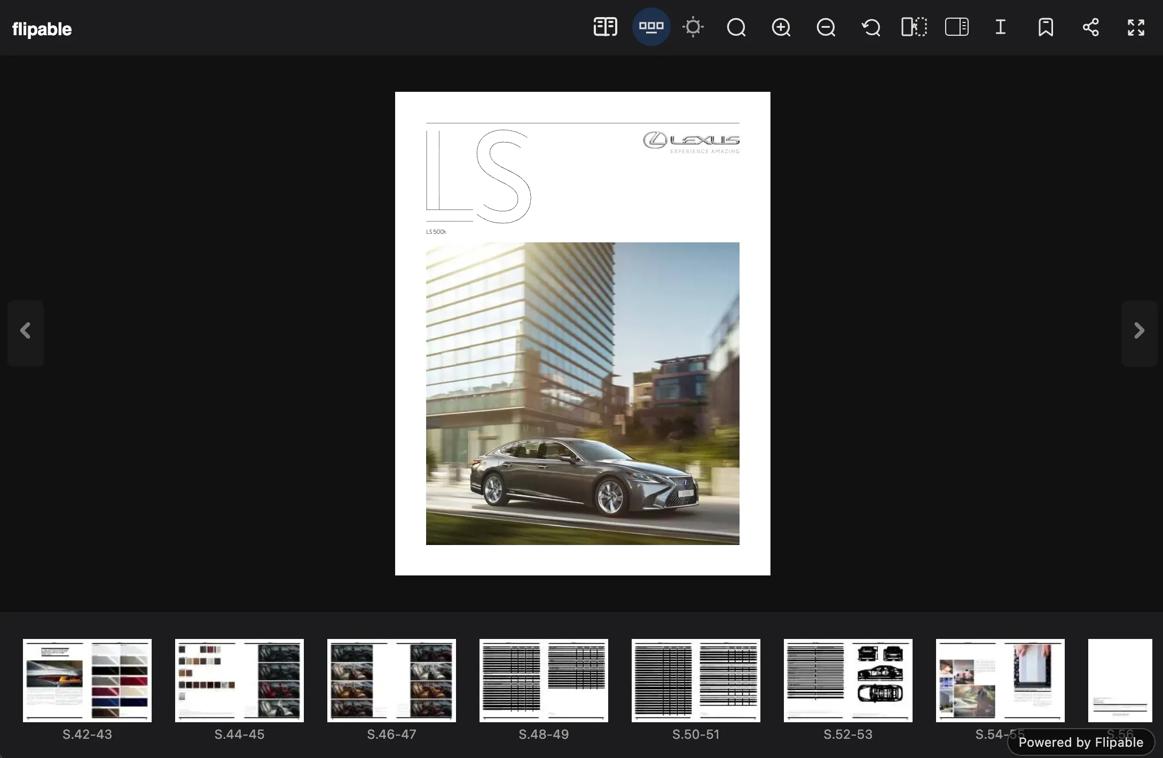Bookmark the current page
The width and height of the screenshot is (1163, 758).
[x=1046, y=27]
